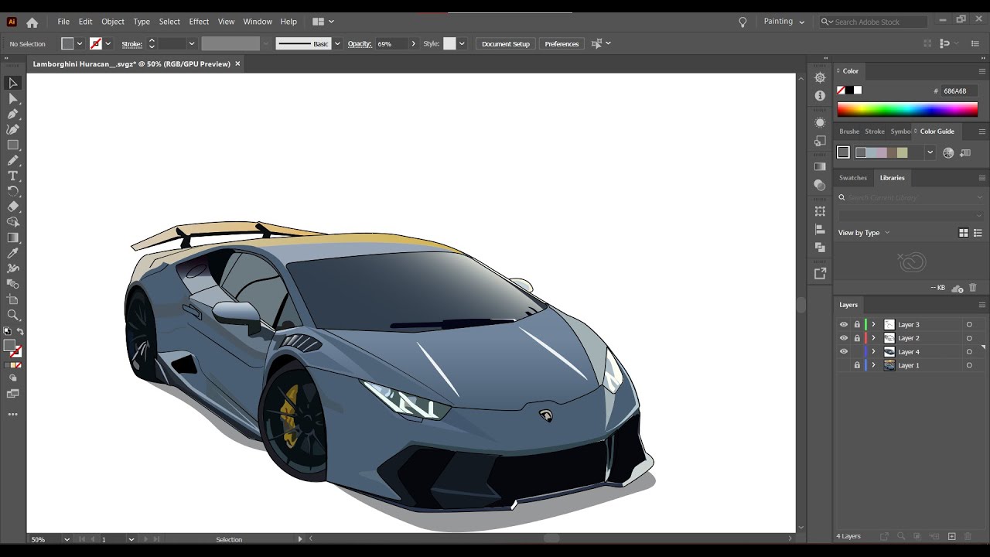990x557 pixels.
Task: Open the Appearance panel icon in dock
Action: 820,123
